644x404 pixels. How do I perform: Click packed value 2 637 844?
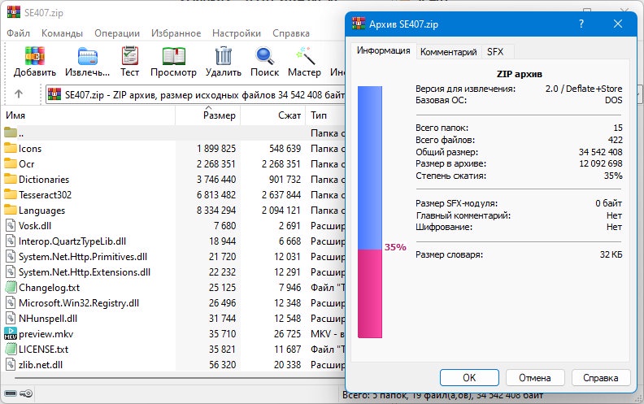pyautogui.click(x=281, y=194)
